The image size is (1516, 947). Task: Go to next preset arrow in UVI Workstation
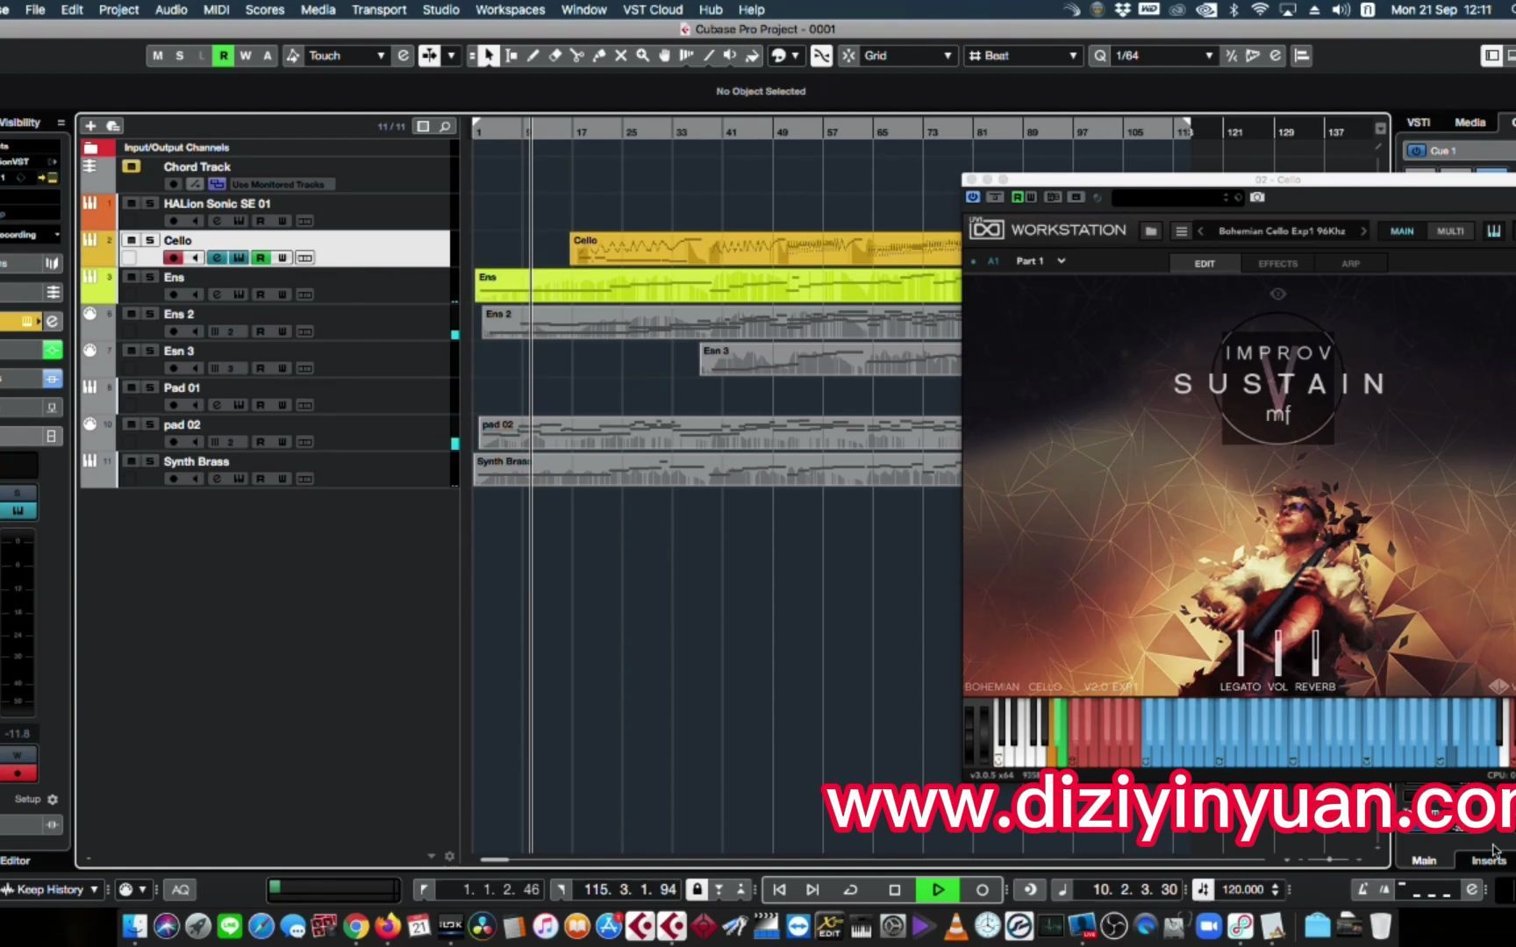(x=1363, y=231)
